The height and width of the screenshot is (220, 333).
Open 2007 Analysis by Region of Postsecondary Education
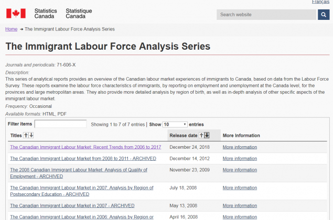(82, 191)
